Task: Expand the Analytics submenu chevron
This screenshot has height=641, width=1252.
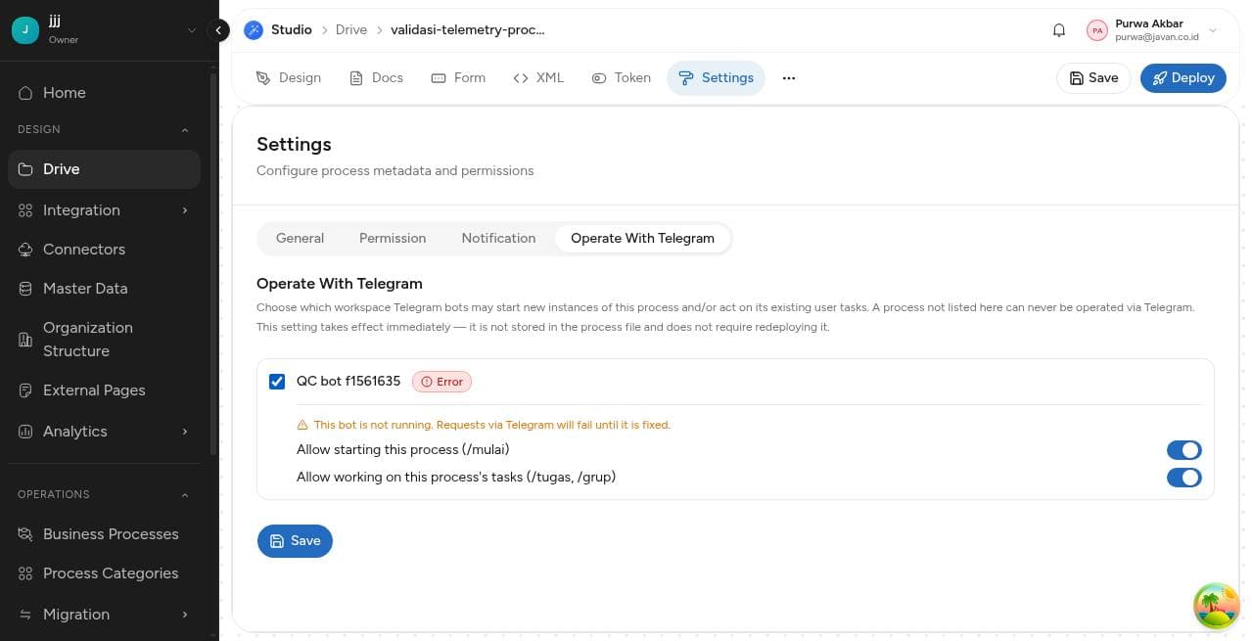Action: [x=185, y=432]
